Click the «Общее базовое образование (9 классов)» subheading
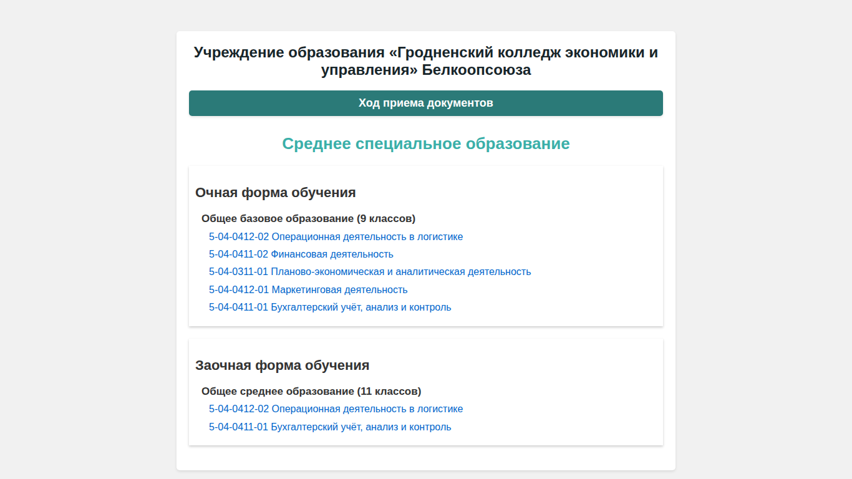Viewport: 852px width, 479px height. (x=308, y=218)
